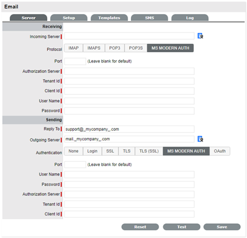The height and width of the screenshot is (238, 247).
Task: Open the Templates tab
Action: 109,18
